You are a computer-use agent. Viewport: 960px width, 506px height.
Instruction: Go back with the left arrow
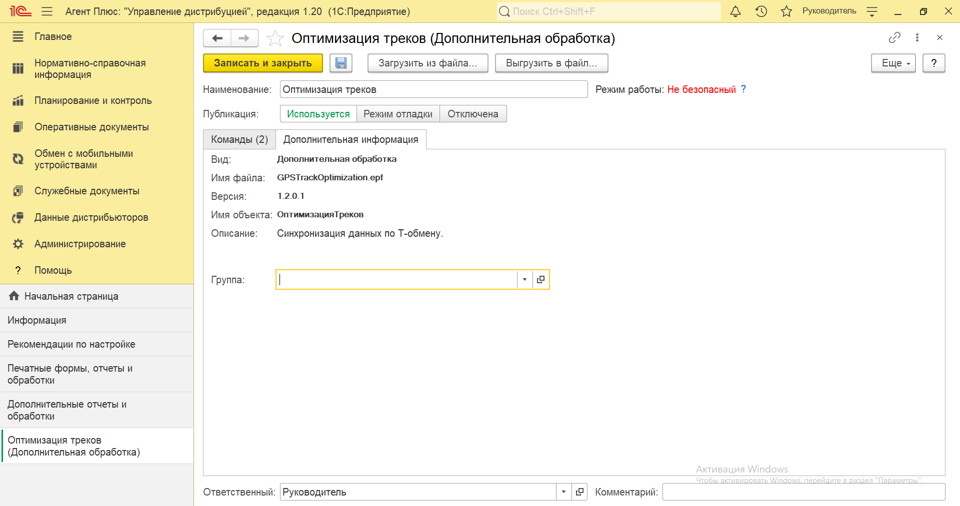coord(217,38)
